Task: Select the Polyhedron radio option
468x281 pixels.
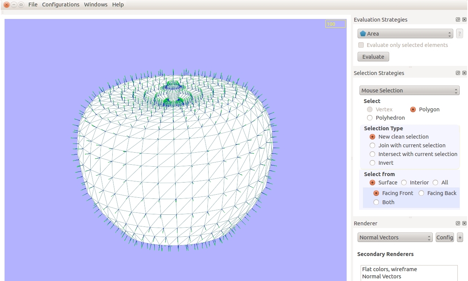Action: 370,118
